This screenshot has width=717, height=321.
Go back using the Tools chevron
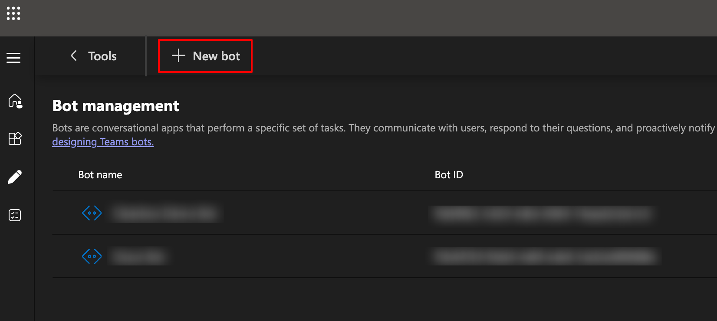pyautogui.click(x=74, y=56)
